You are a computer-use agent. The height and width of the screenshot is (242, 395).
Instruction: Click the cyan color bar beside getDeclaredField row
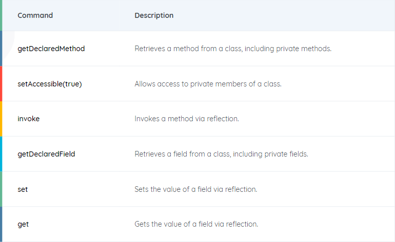coord(1,154)
